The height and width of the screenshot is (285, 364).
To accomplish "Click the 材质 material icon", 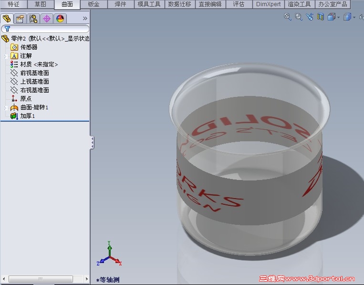I will (x=14, y=64).
